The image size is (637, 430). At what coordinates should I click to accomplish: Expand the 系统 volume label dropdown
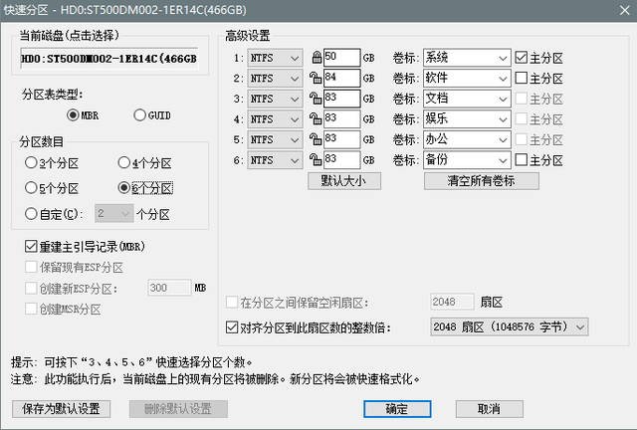[x=503, y=58]
